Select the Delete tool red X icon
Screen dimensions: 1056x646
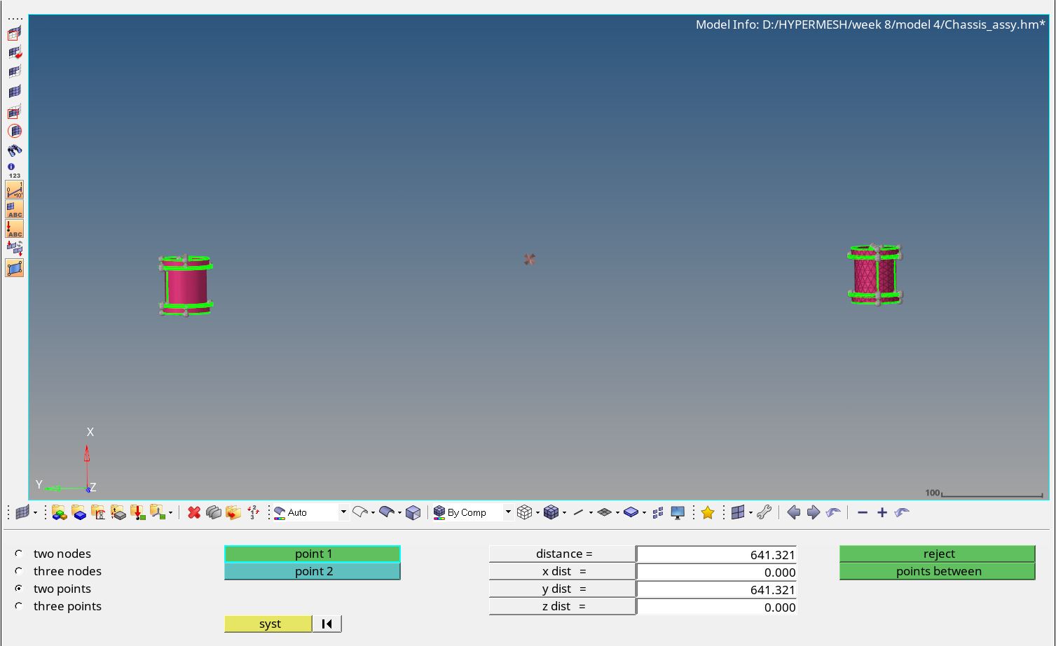pos(194,512)
